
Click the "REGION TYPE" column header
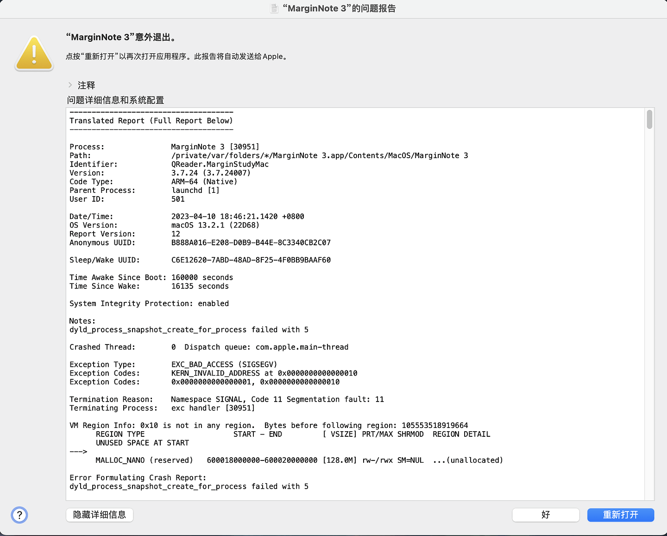click(x=120, y=434)
